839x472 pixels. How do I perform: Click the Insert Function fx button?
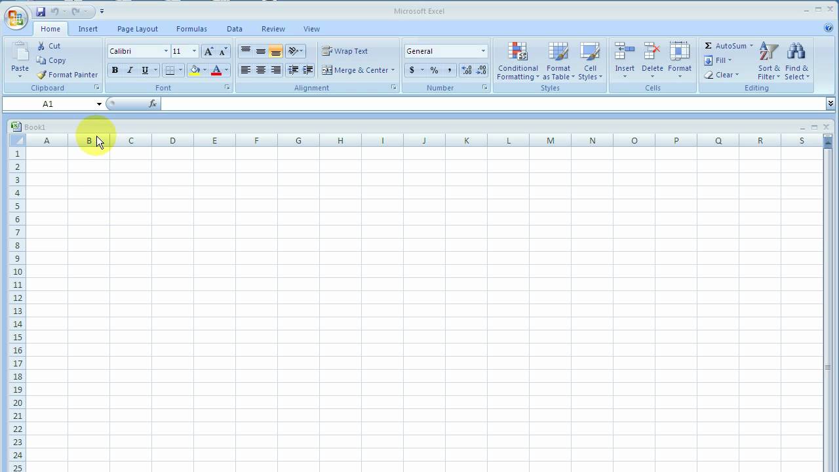(x=153, y=104)
